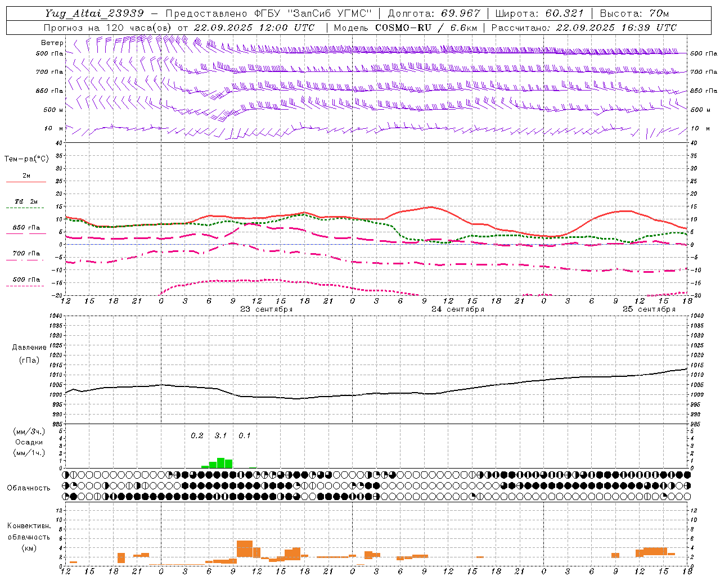Viewport: 720px width, 576px height.
Task: Click the Ветер panel label
Action: click(52, 43)
